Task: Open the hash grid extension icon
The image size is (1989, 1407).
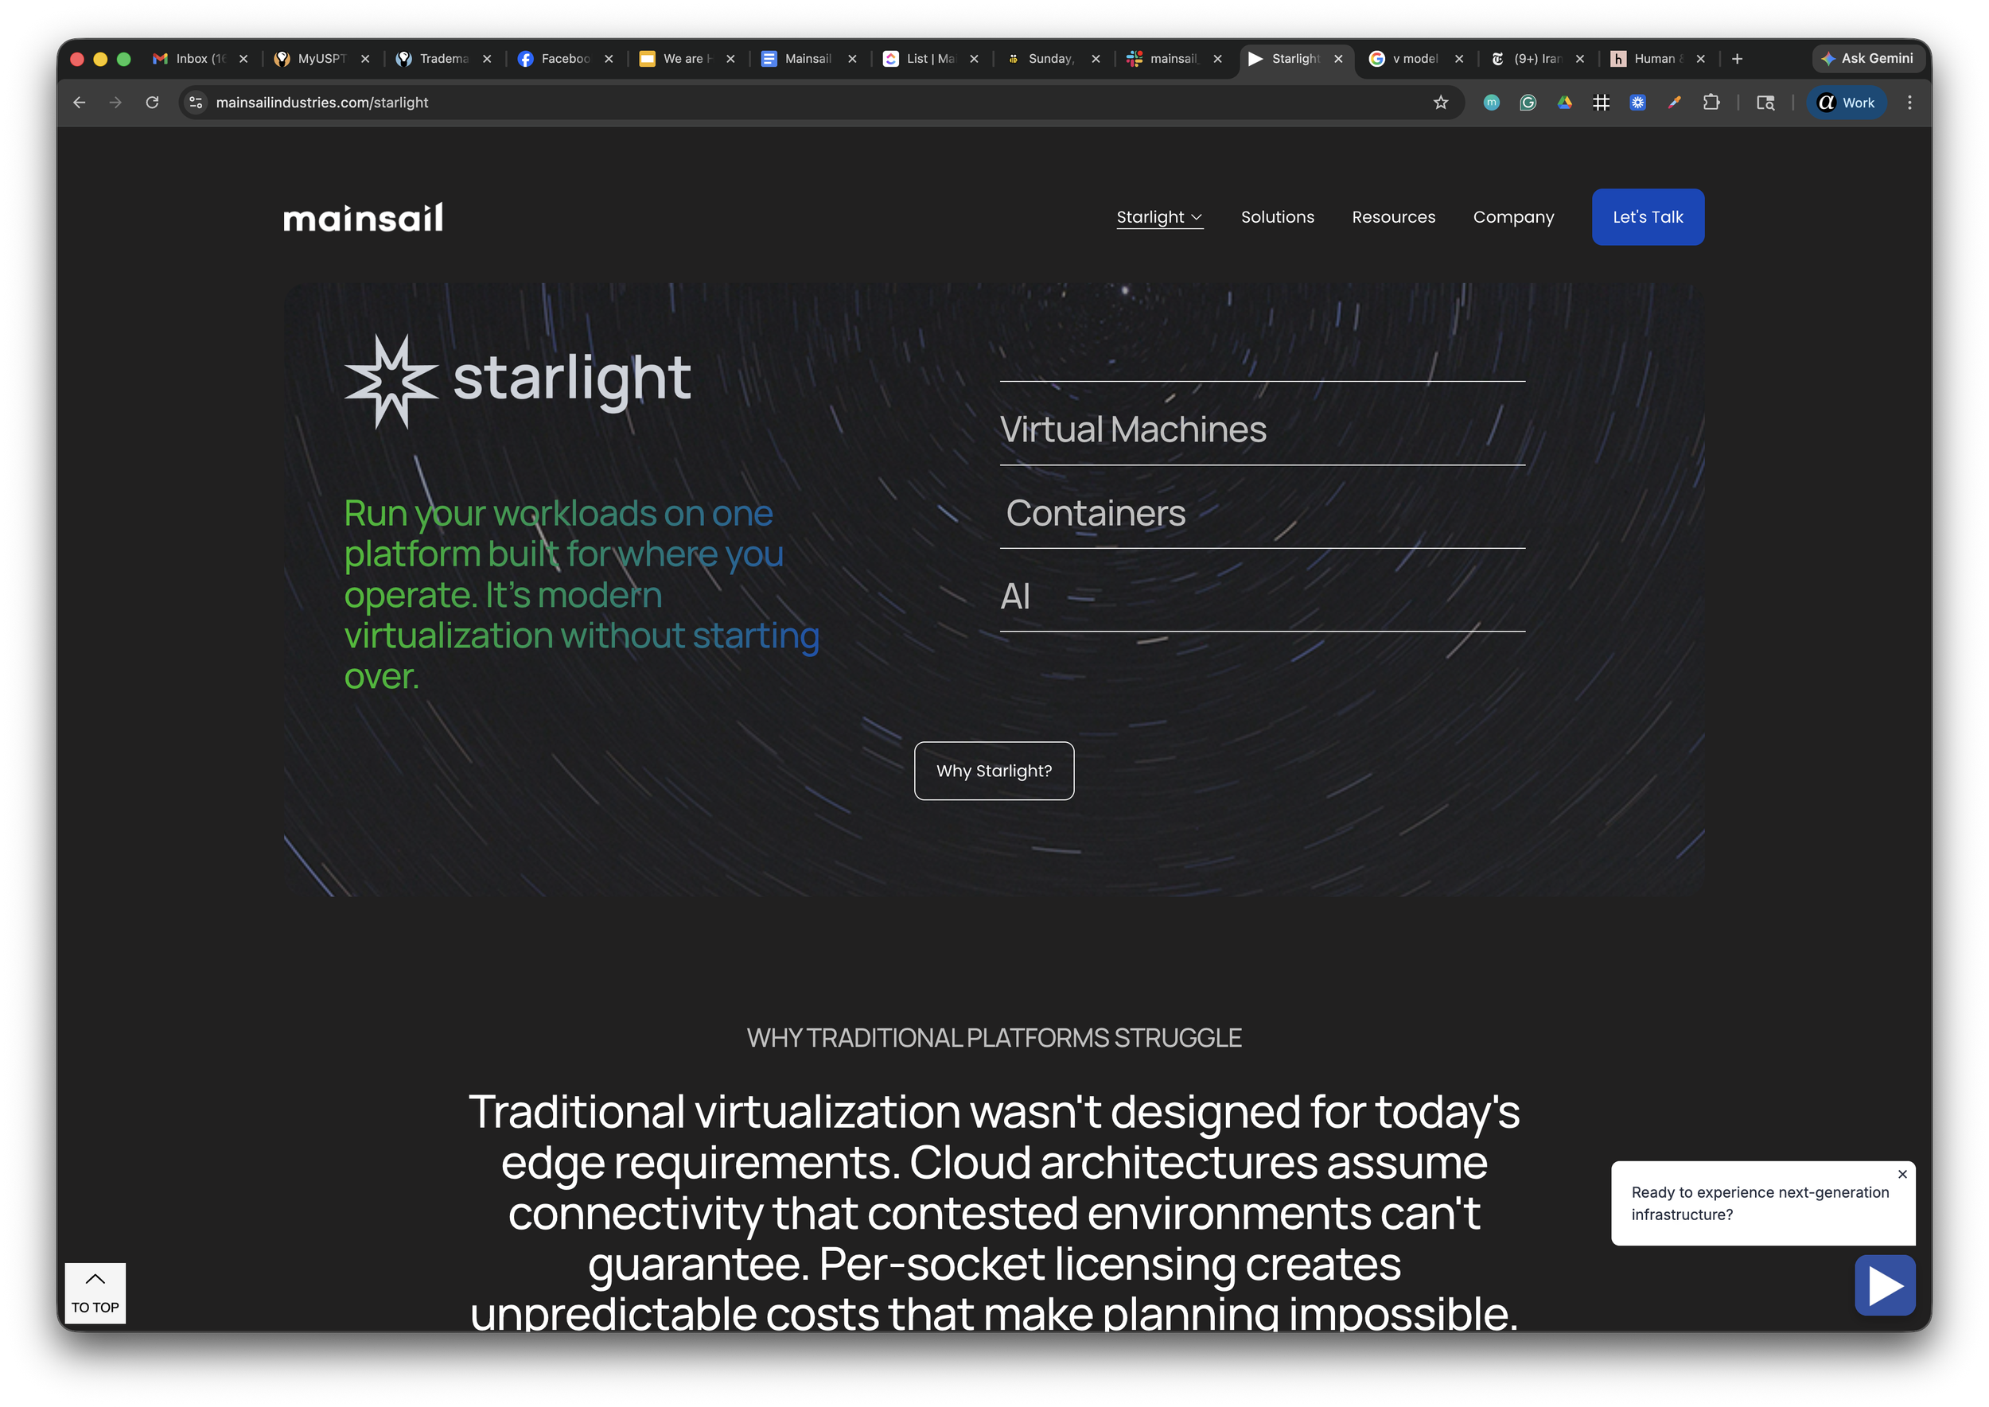Action: click(1601, 103)
